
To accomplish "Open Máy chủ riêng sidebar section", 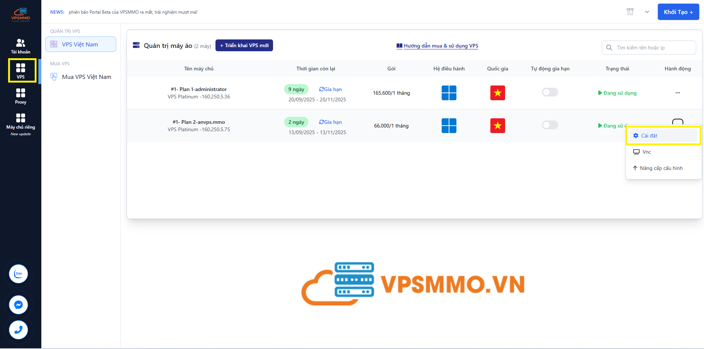I will click(21, 122).
